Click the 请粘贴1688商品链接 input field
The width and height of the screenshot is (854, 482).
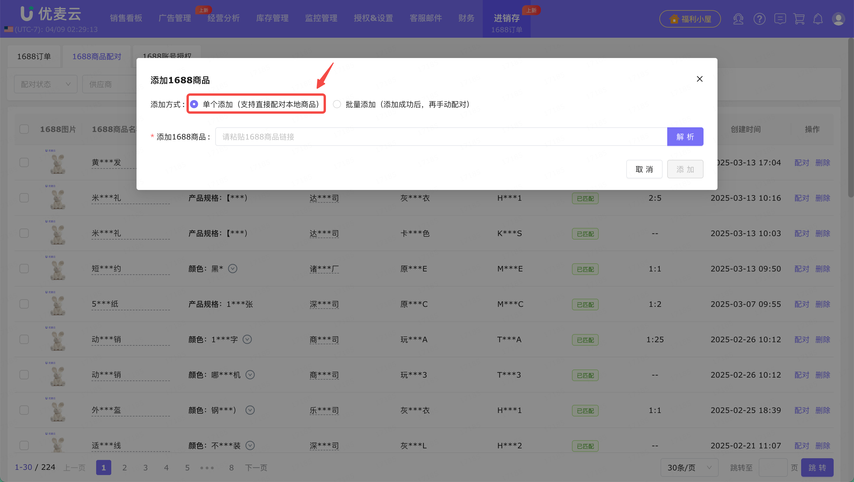click(441, 137)
